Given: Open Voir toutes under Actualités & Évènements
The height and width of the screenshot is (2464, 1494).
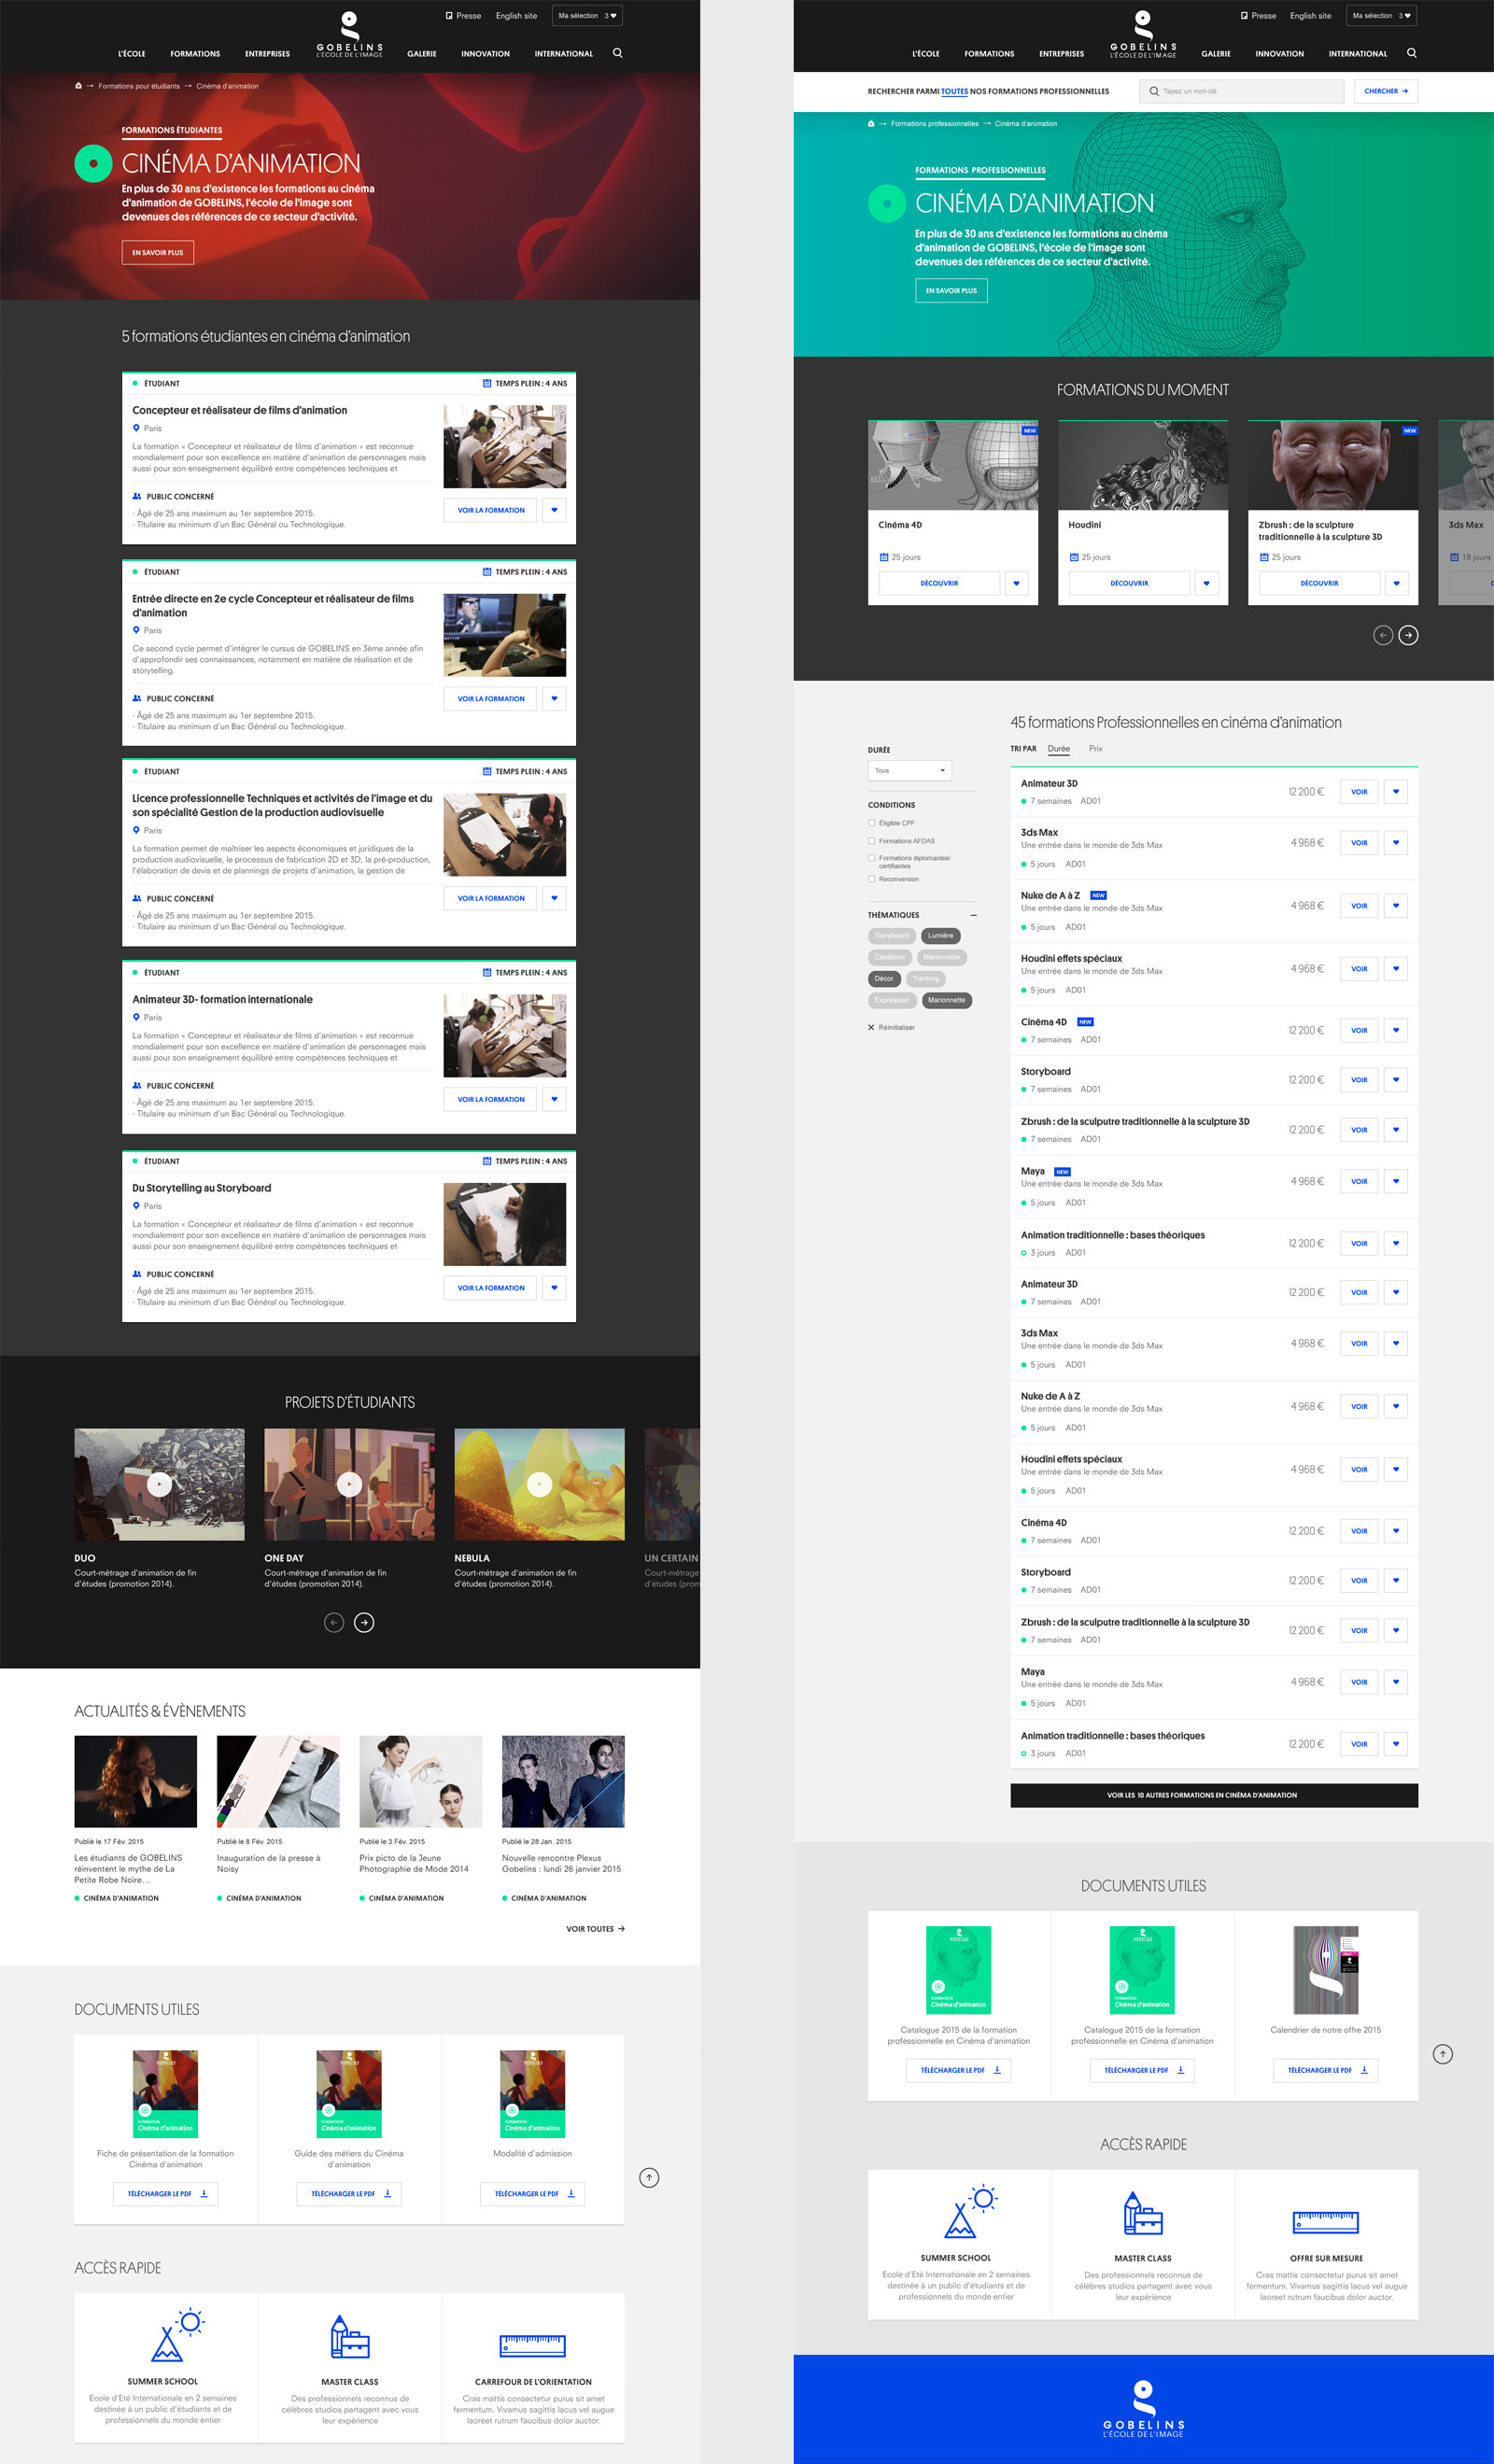Looking at the screenshot, I should pyautogui.click(x=595, y=1929).
